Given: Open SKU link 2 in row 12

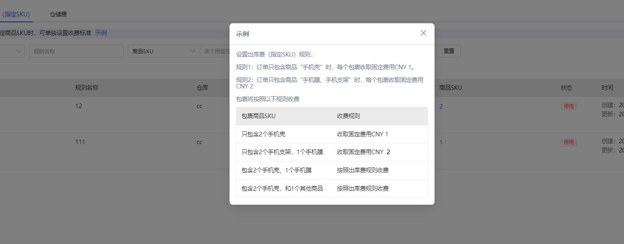Looking at the screenshot, I should (x=441, y=106).
